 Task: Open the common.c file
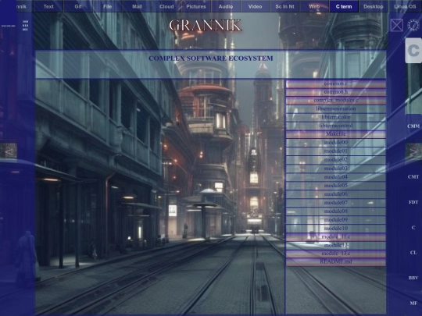(x=335, y=83)
